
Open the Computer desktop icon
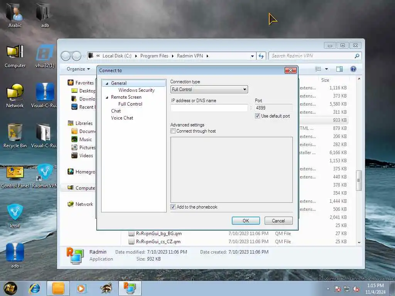click(15, 56)
